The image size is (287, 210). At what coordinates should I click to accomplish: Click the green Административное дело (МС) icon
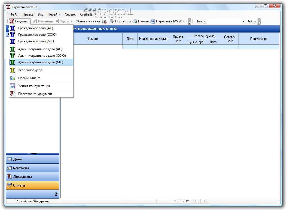pos(13,62)
